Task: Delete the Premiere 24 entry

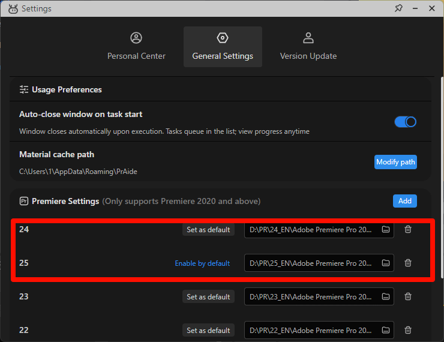Action: pyautogui.click(x=408, y=230)
